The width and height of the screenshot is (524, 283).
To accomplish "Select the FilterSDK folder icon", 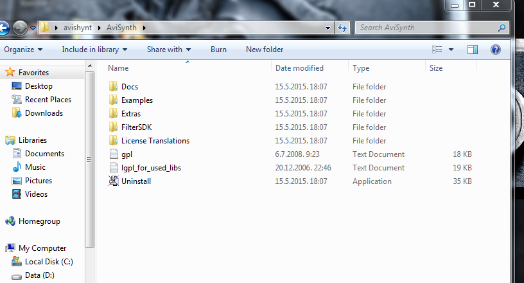I will [113, 127].
